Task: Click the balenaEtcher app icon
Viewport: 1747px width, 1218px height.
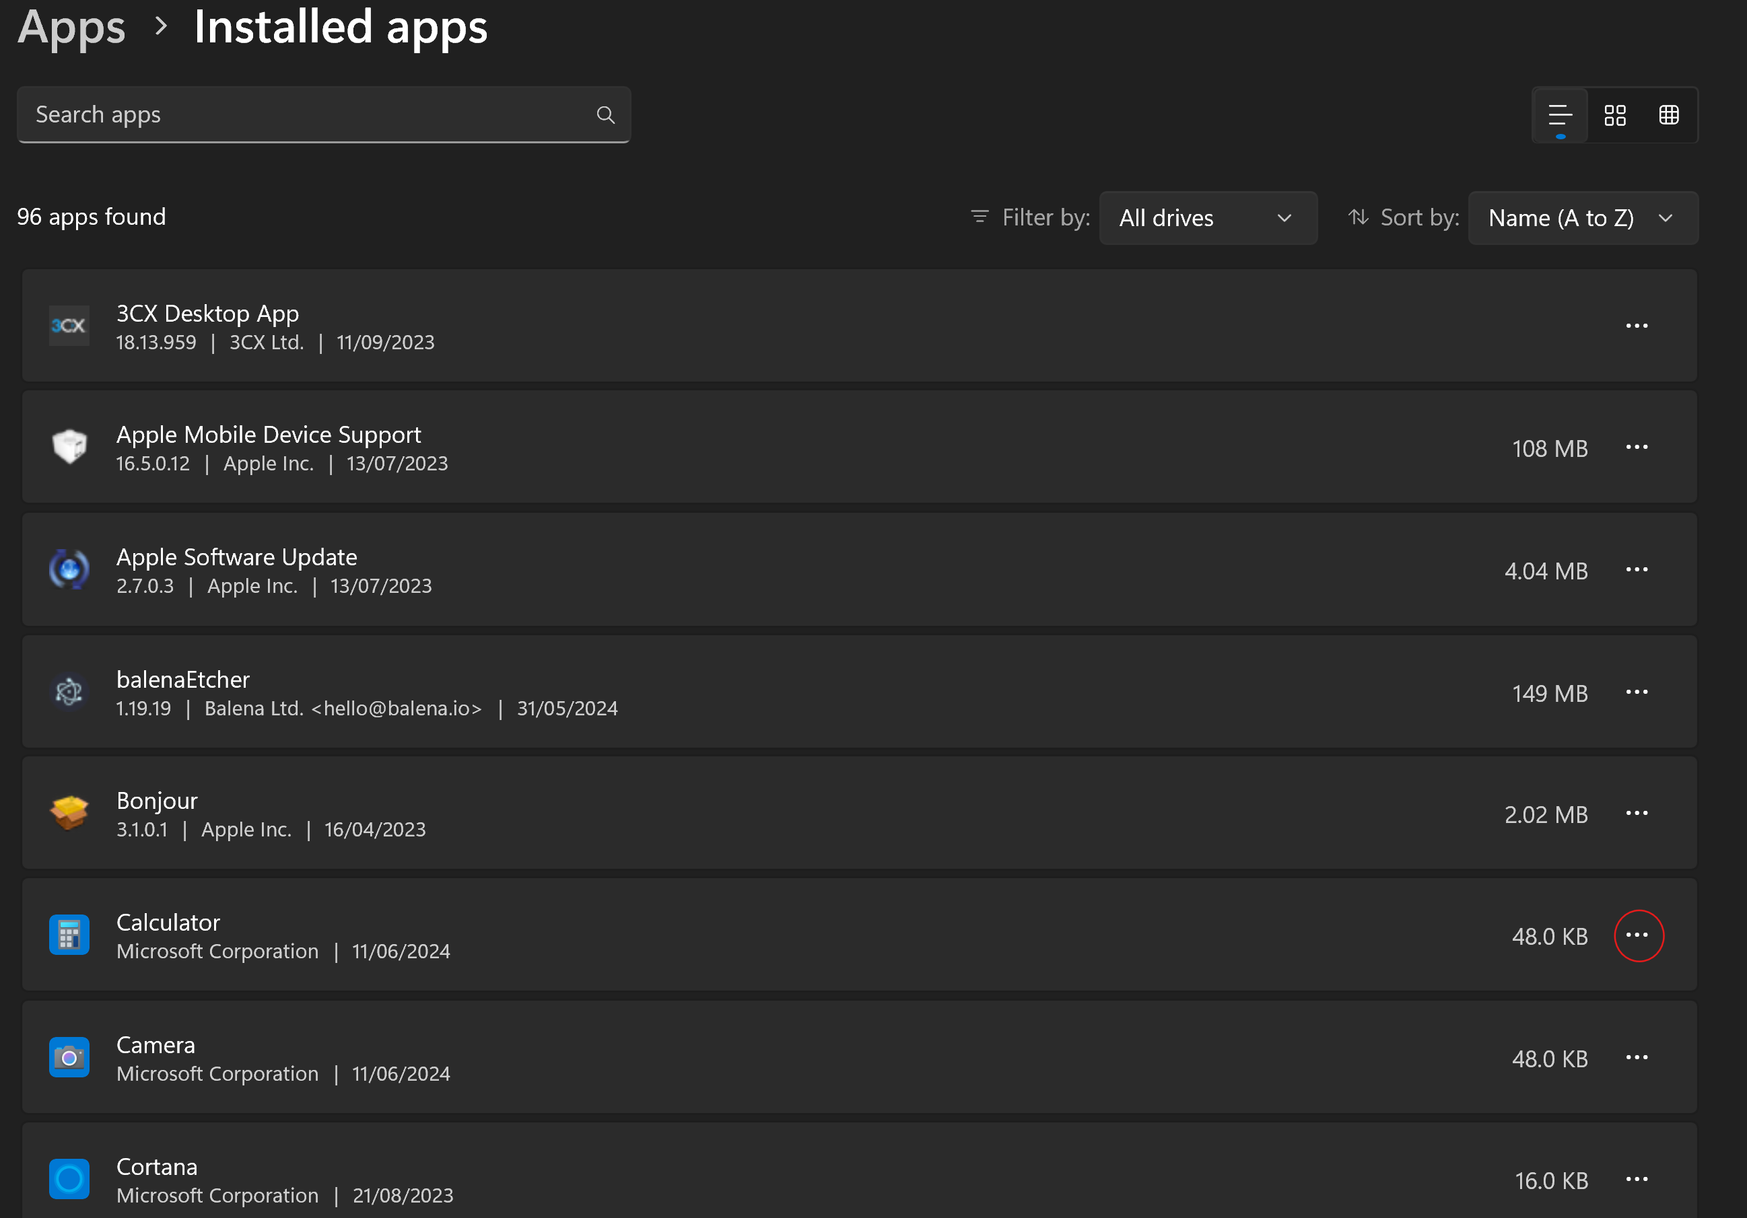Action: click(69, 692)
